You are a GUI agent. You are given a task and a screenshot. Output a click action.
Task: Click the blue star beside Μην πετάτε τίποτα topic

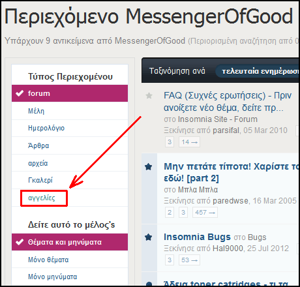(149, 167)
